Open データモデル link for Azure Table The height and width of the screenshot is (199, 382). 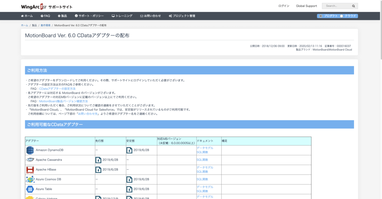tap(205, 187)
